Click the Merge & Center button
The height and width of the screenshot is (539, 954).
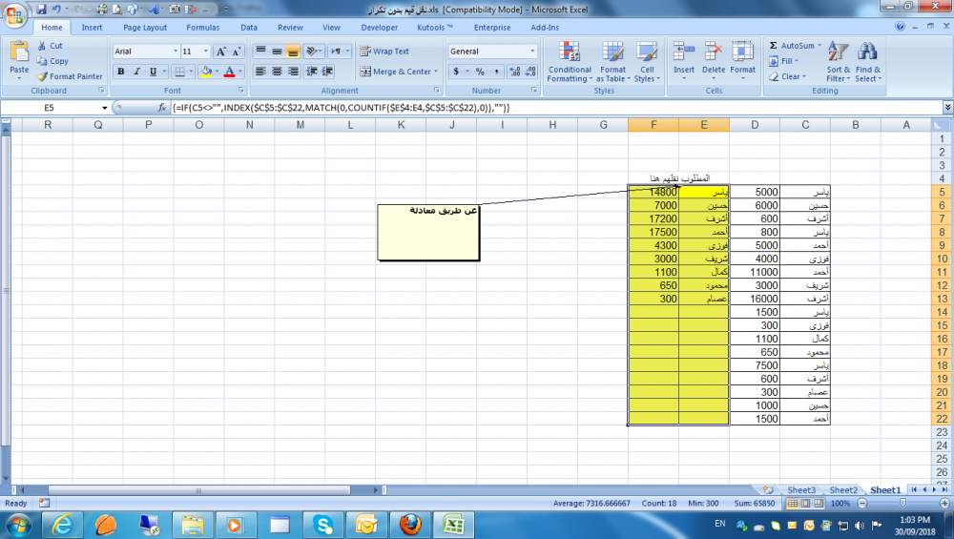(397, 72)
